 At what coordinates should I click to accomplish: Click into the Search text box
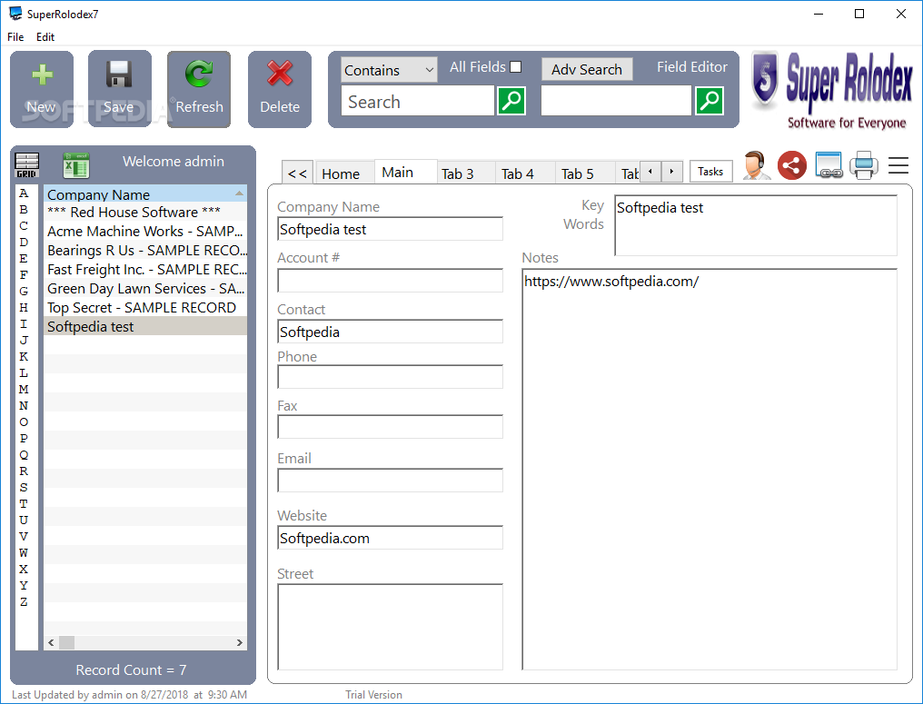(418, 101)
